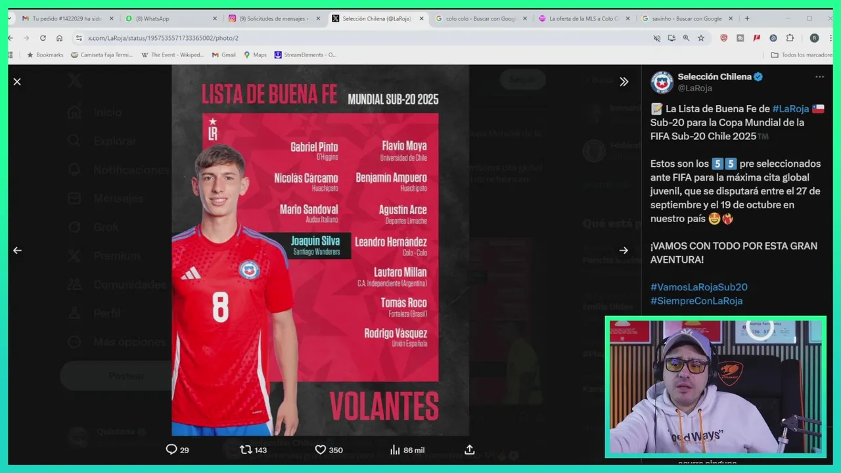
Task: Collapse the tweet side panel with double chevron
Action: point(624,81)
